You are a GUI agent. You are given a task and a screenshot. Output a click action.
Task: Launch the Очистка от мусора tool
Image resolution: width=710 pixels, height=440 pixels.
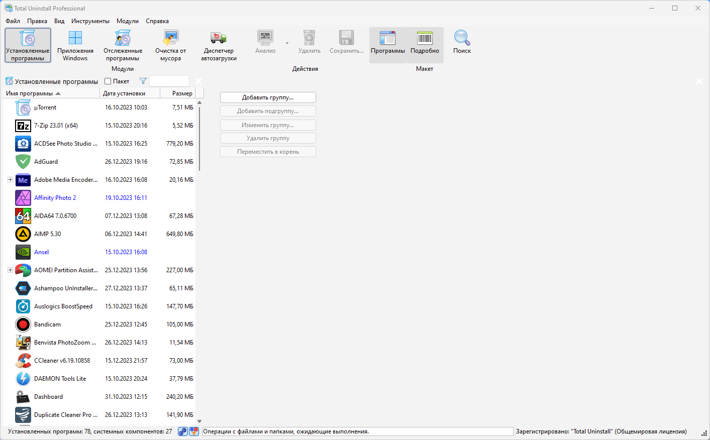coord(170,45)
